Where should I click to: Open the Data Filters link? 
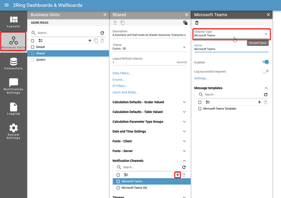[121, 73]
